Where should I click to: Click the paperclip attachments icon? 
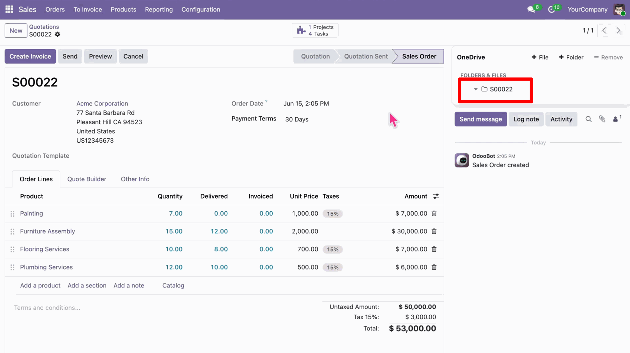coord(602,119)
